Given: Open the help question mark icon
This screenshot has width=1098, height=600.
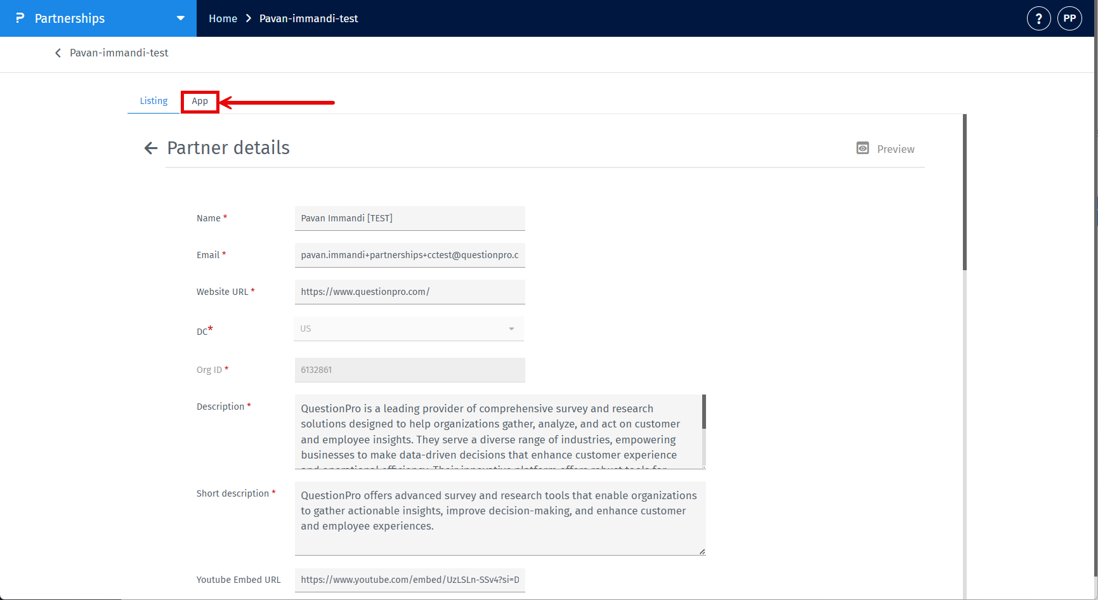Looking at the screenshot, I should [1038, 18].
